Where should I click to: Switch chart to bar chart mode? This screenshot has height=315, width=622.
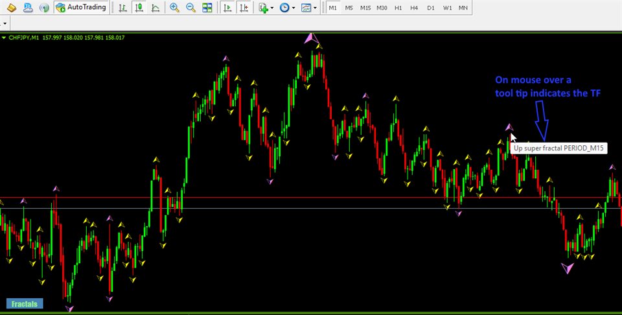click(x=122, y=8)
